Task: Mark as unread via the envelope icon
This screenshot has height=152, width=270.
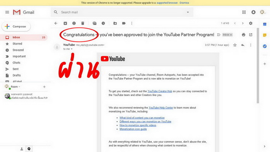Action: (95, 23)
